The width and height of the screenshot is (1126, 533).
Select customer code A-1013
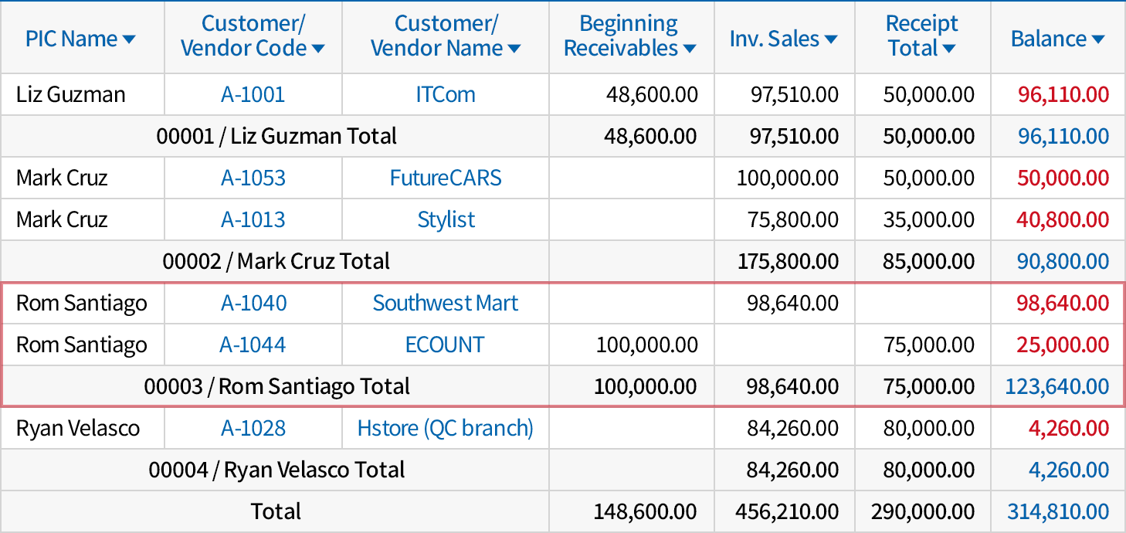click(x=253, y=220)
